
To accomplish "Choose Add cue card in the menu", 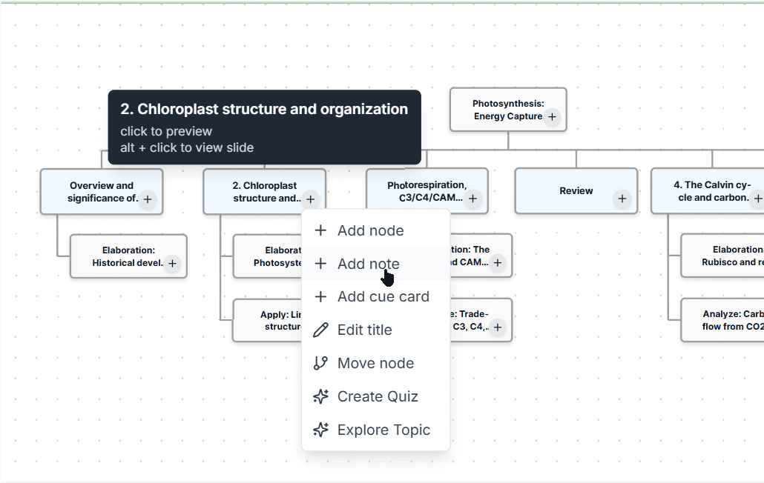I will click(x=383, y=296).
